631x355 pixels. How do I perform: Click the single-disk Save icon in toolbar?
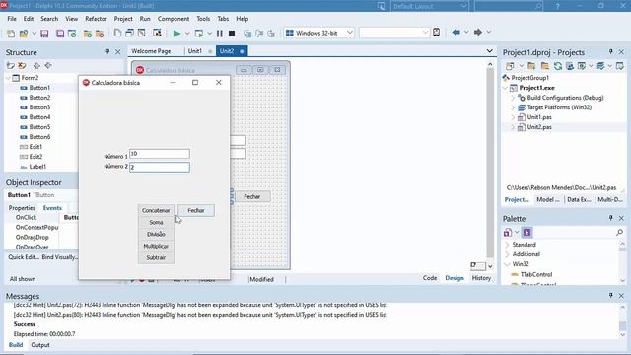pos(44,34)
